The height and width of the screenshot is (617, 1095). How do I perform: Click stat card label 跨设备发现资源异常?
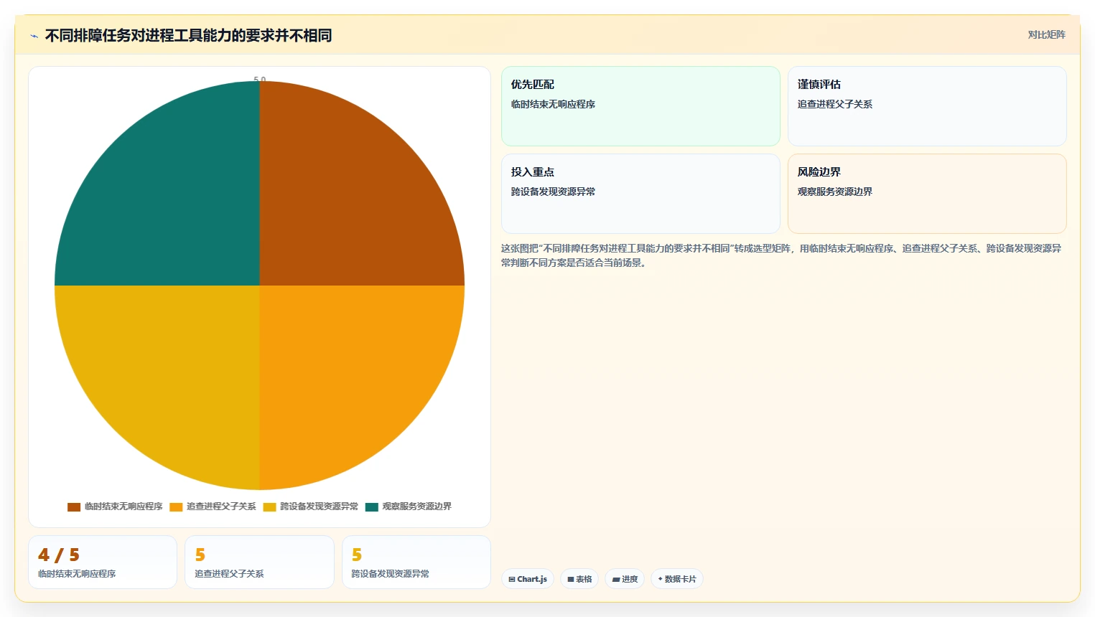(390, 574)
